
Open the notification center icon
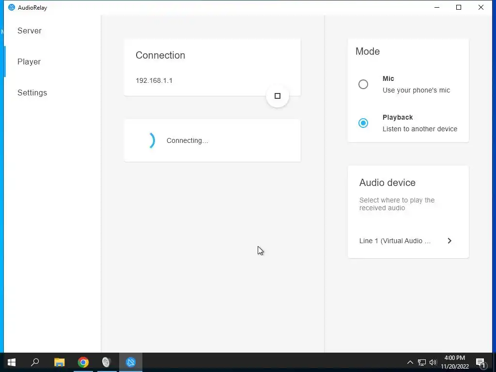click(481, 362)
